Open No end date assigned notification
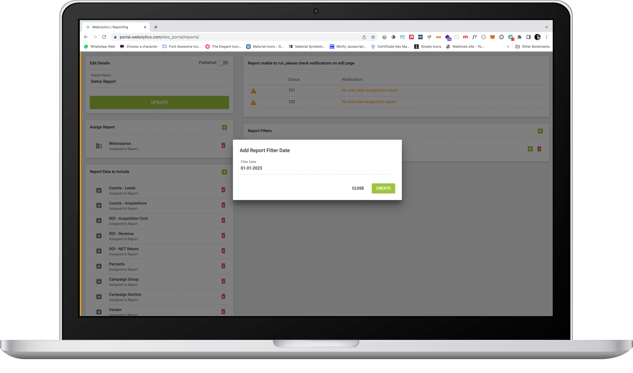Image resolution: width=633 pixels, height=373 pixels. 369,102
